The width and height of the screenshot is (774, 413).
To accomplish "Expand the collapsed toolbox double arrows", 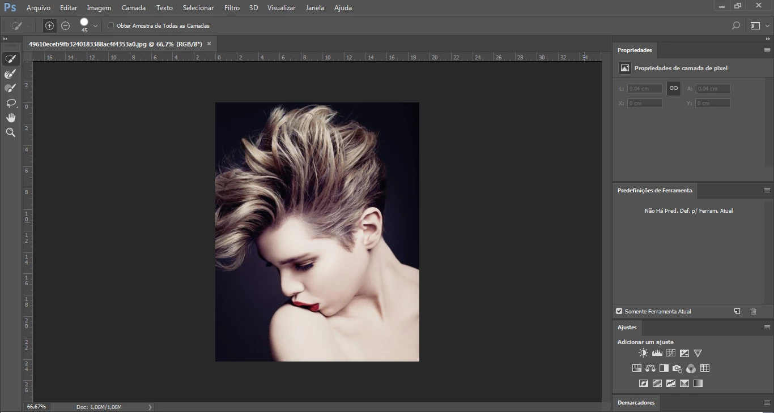I will coord(5,39).
